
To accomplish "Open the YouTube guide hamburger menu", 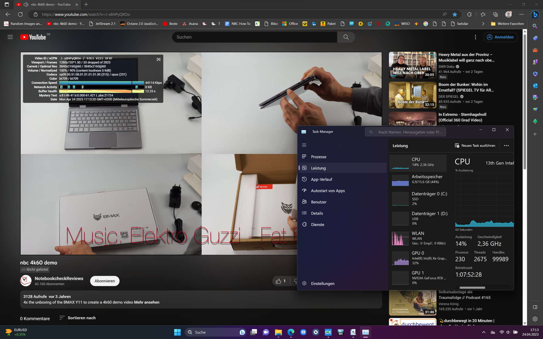I will click(10, 37).
